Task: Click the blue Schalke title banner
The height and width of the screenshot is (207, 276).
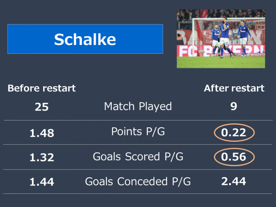Action: click(x=85, y=39)
